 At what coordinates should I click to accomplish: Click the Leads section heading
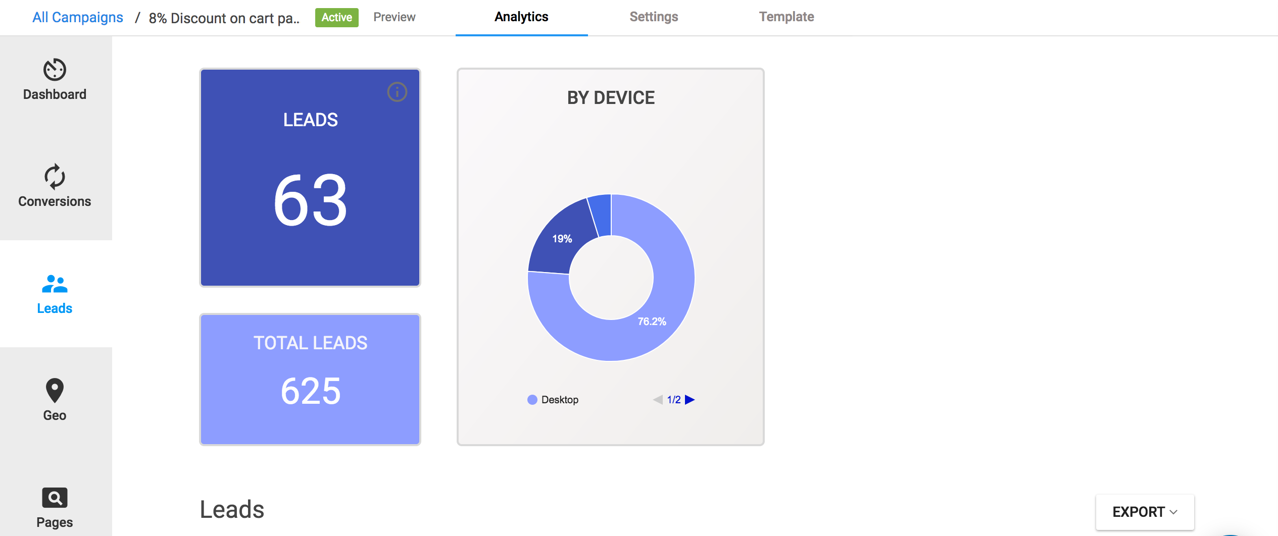232,510
